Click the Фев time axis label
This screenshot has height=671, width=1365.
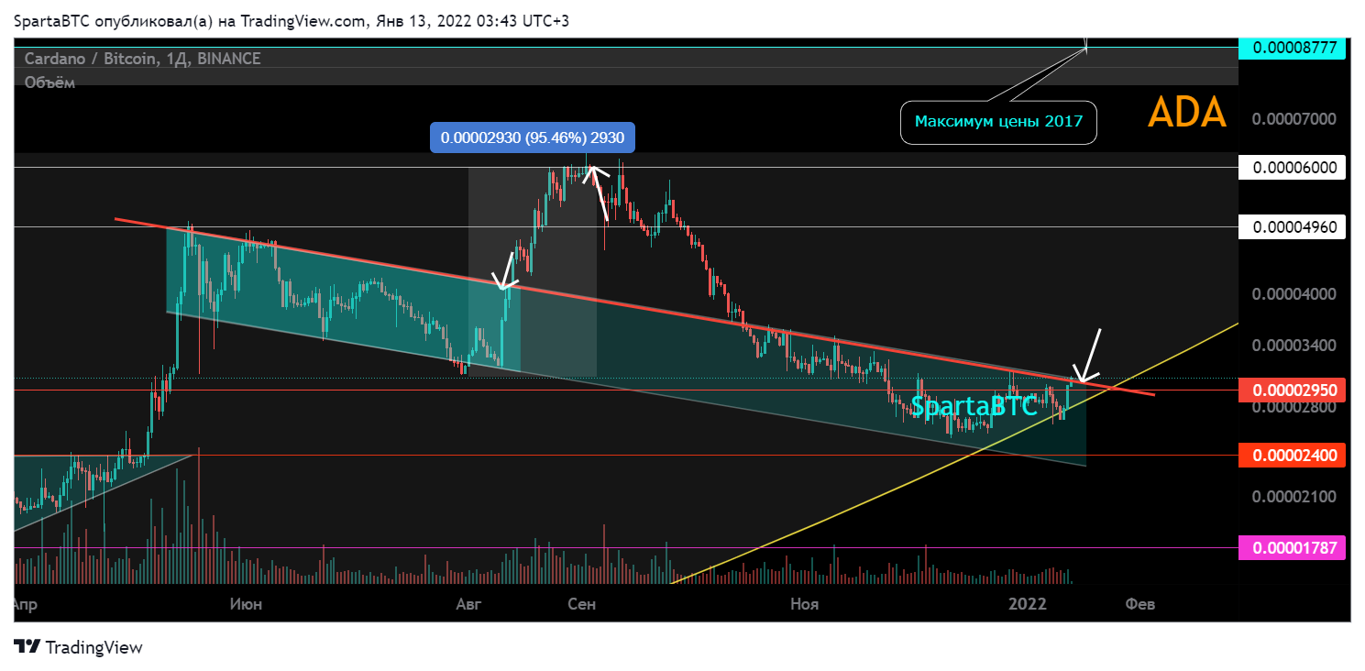(x=1140, y=604)
